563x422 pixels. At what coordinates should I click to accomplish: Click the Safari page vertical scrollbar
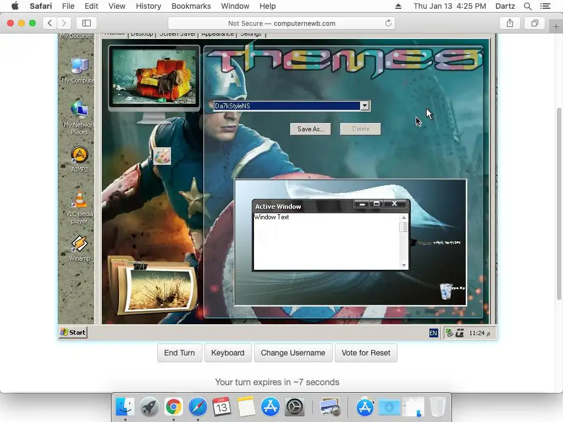pyautogui.click(x=559, y=204)
